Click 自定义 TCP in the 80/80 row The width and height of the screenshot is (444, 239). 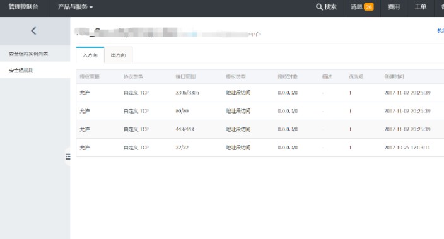tap(136, 111)
